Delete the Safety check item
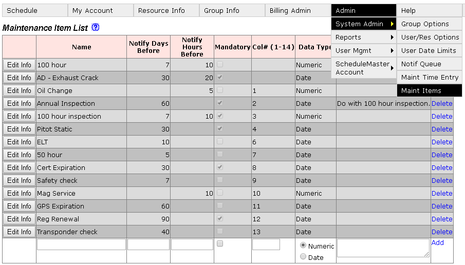The width and height of the screenshot is (465, 265). [442, 181]
